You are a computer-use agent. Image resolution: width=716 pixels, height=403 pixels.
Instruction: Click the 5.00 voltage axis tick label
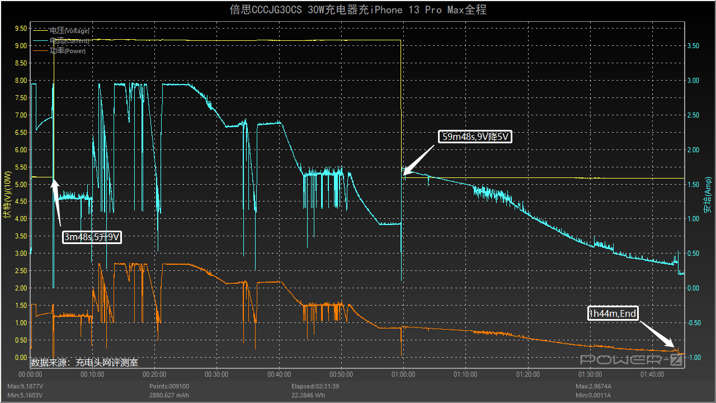pyautogui.click(x=21, y=184)
